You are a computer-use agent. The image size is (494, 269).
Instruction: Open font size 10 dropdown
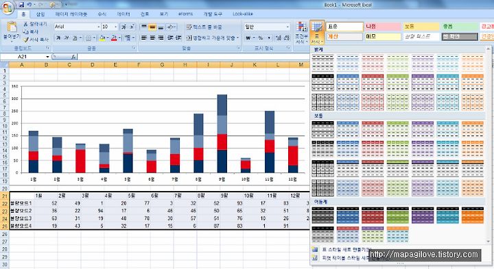pyautogui.click(x=116, y=27)
